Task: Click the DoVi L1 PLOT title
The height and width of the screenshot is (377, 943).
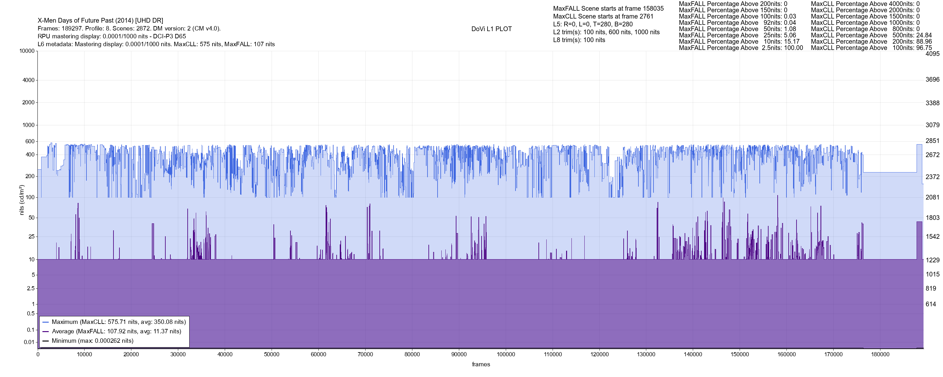Action: click(x=491, y=29)
